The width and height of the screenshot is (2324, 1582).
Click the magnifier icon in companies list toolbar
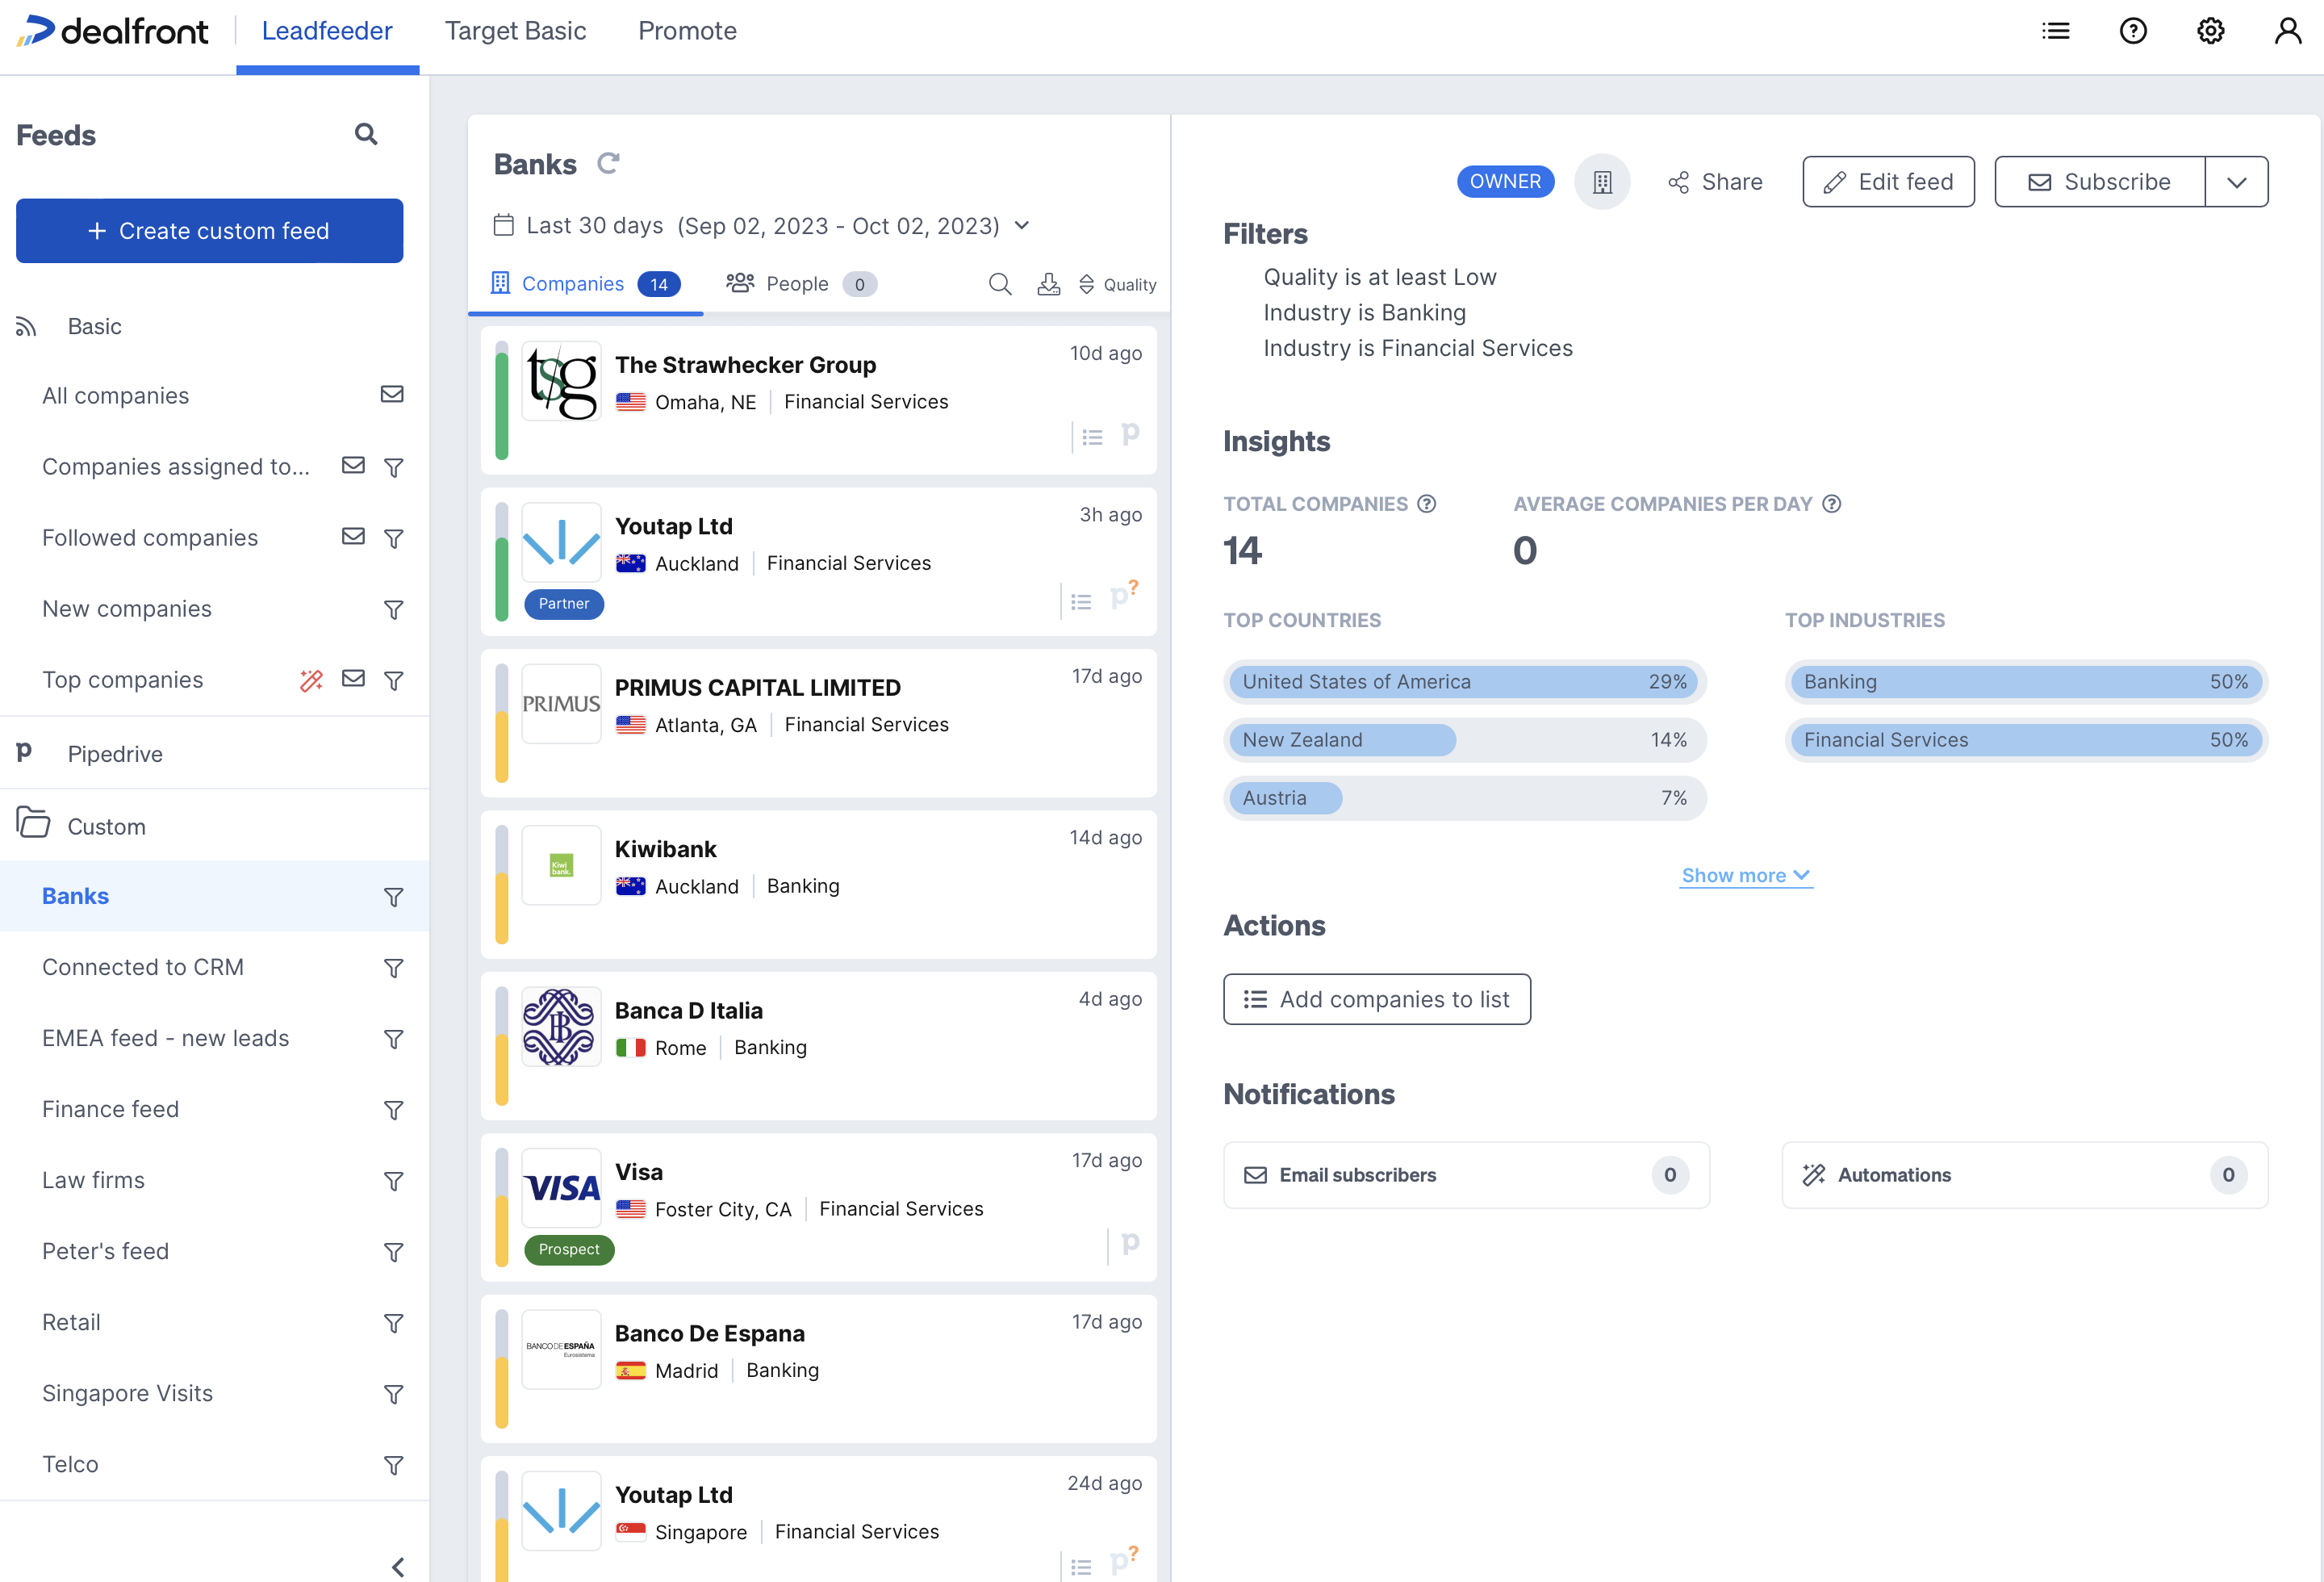(x=999, y=284)
